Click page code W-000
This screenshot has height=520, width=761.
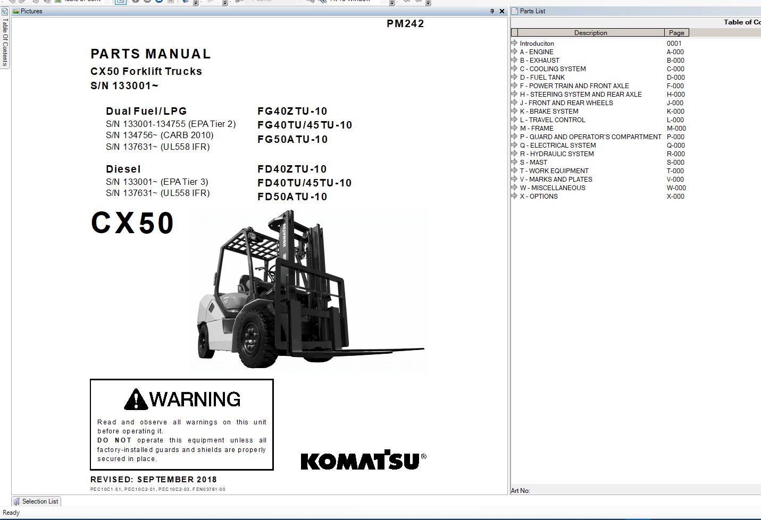point(676,188)
